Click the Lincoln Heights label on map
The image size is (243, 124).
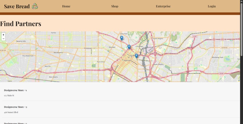(158, 39)
